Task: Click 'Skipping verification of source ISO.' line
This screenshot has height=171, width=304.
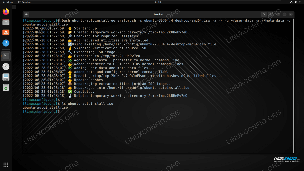Action: 85,48
